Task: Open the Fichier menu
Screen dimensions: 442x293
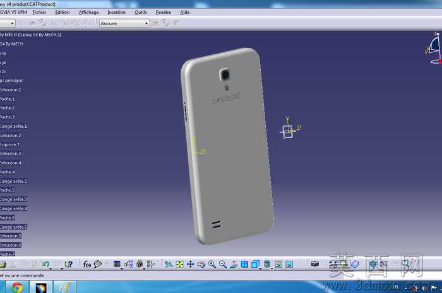Action: click(x=39, y=13)
